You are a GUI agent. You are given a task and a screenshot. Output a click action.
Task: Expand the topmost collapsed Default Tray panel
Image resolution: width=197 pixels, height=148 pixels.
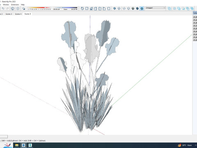pyautogui.click(x=195, y=17)
